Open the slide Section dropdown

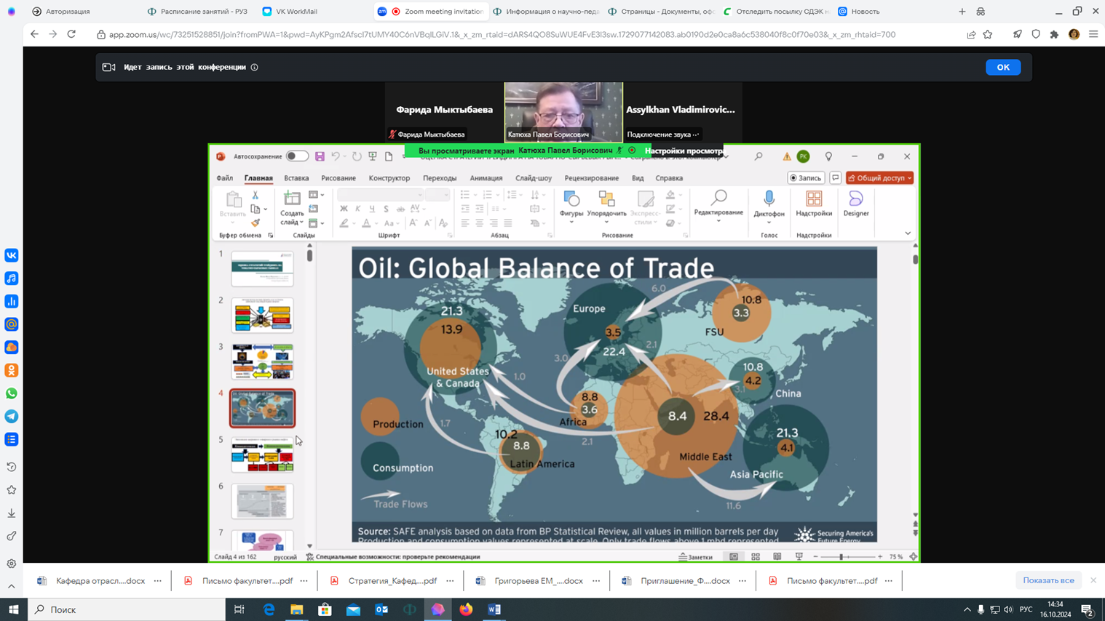[x=316, y=223]
